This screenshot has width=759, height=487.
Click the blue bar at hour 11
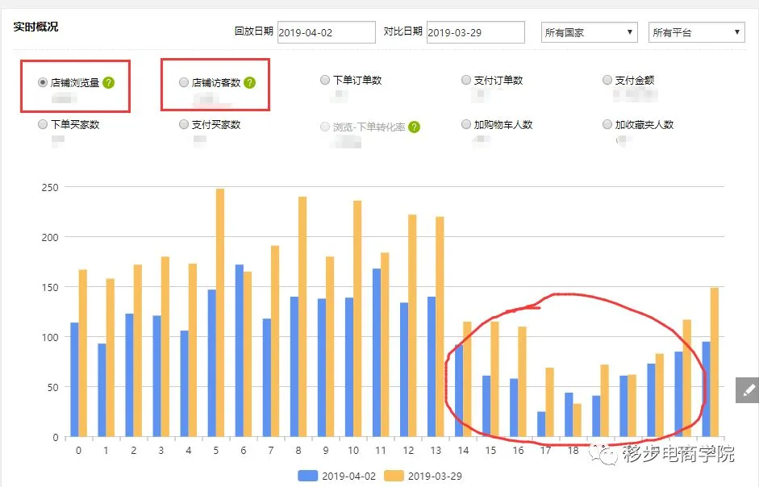click(x=377, y=352)
